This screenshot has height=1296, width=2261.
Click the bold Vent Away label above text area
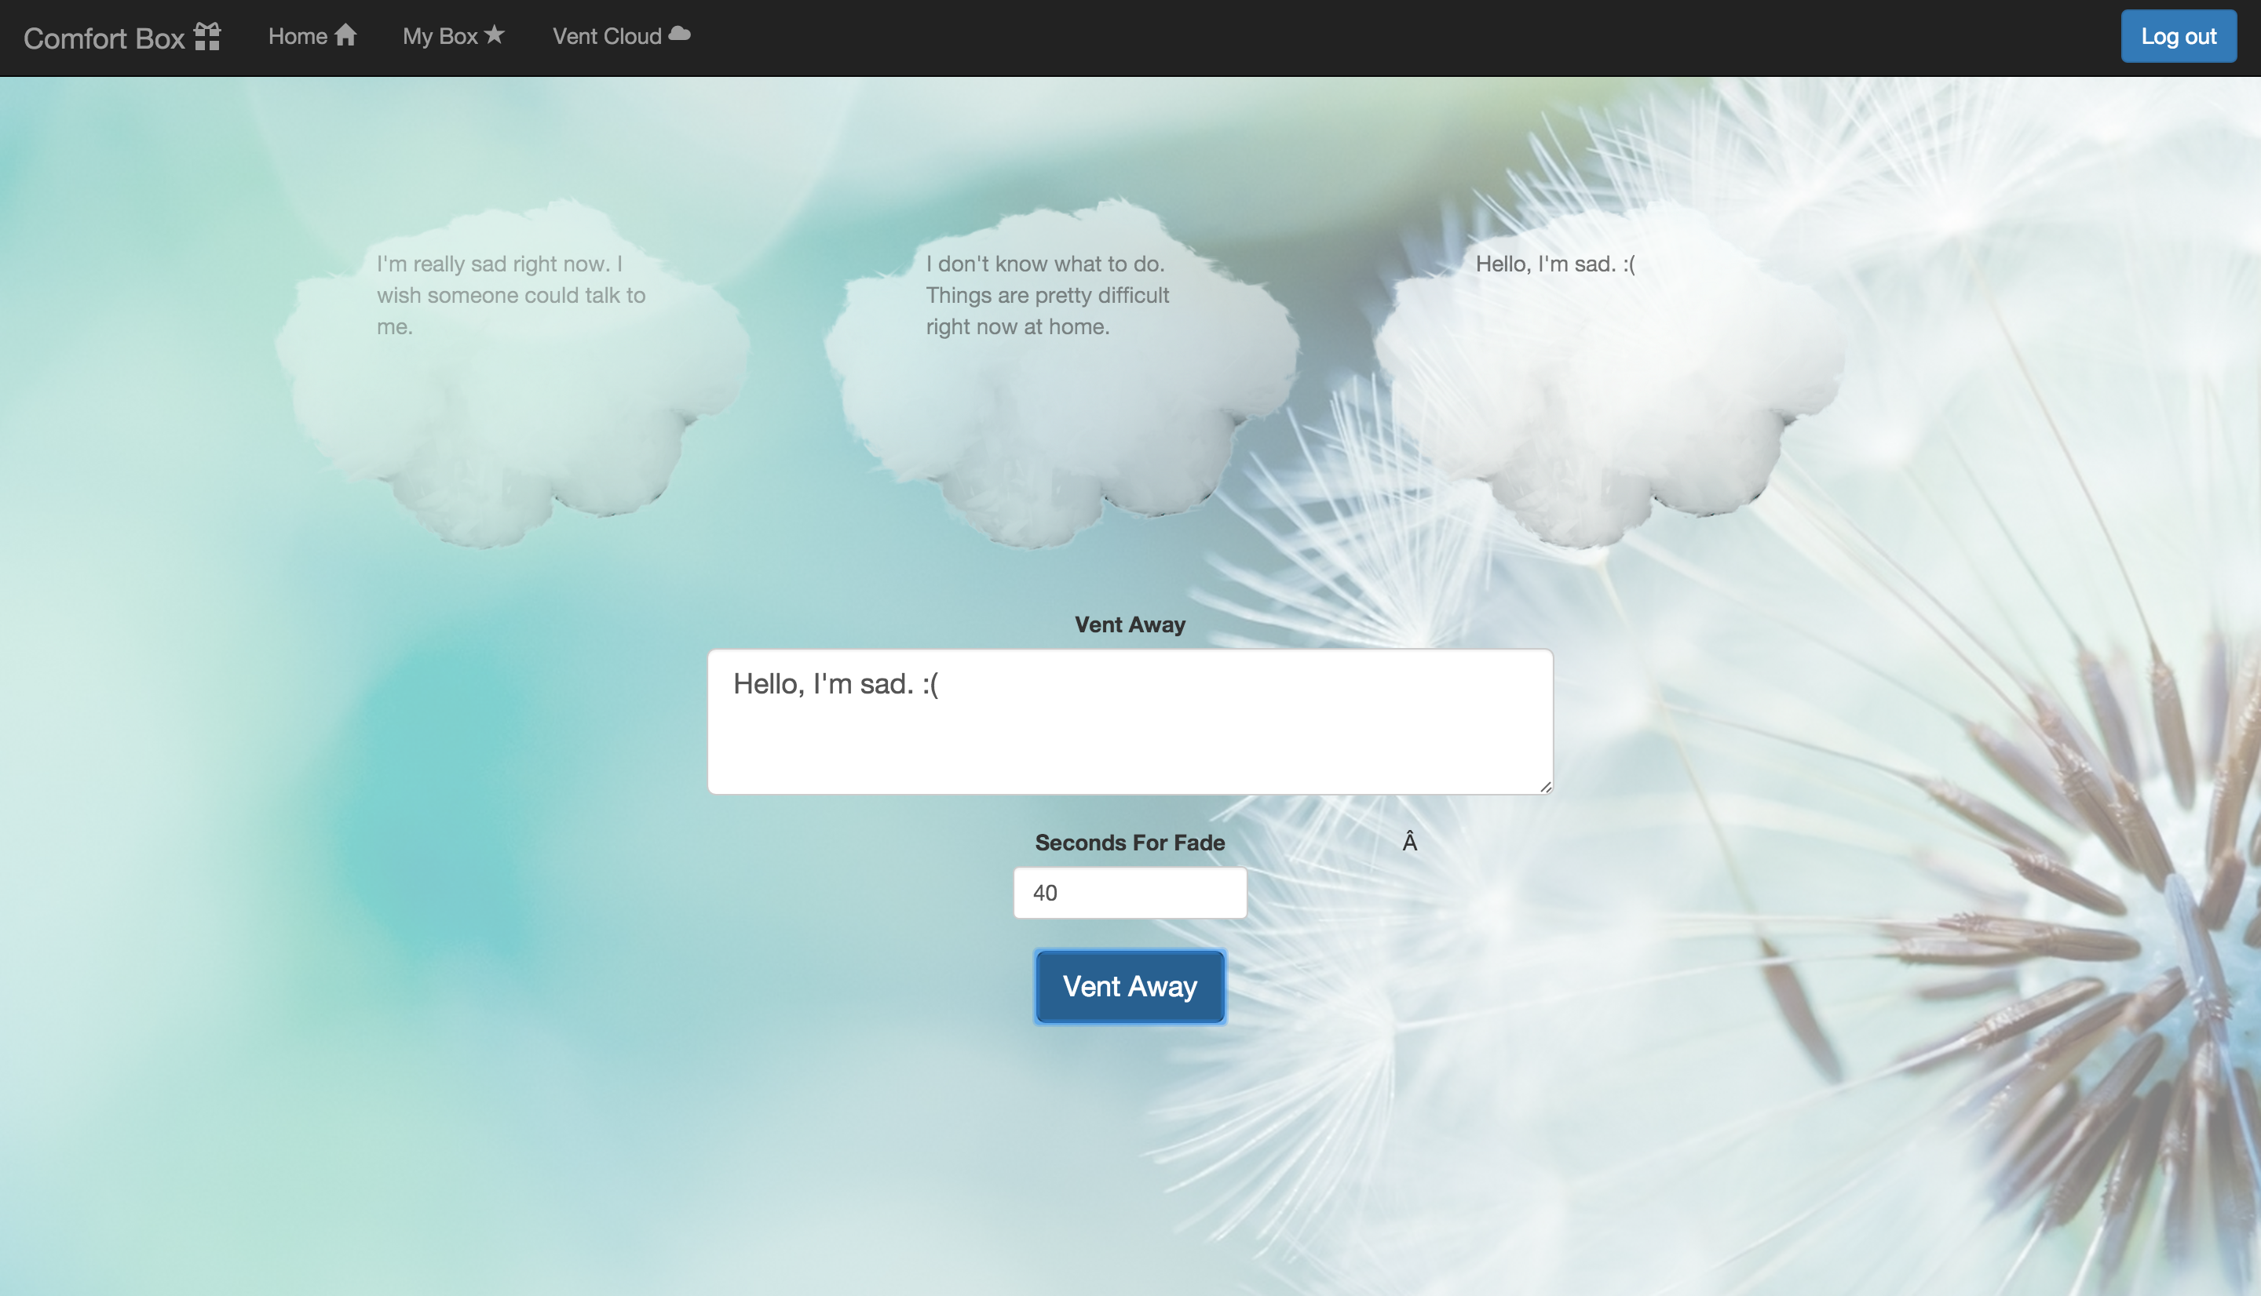[1129, 624]
